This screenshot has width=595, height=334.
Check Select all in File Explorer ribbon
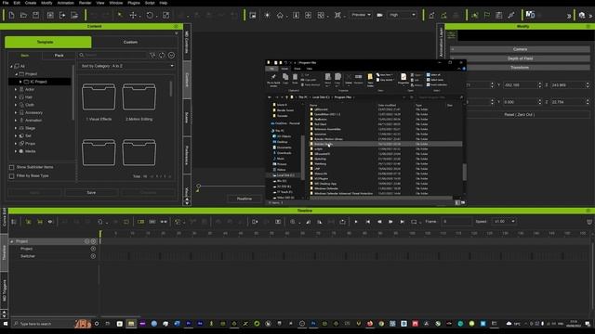click(x=433, y=75)
